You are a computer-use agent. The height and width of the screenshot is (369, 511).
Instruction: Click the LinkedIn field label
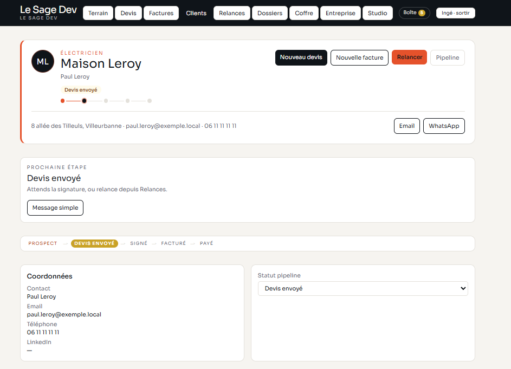click(x=39, y=342)
